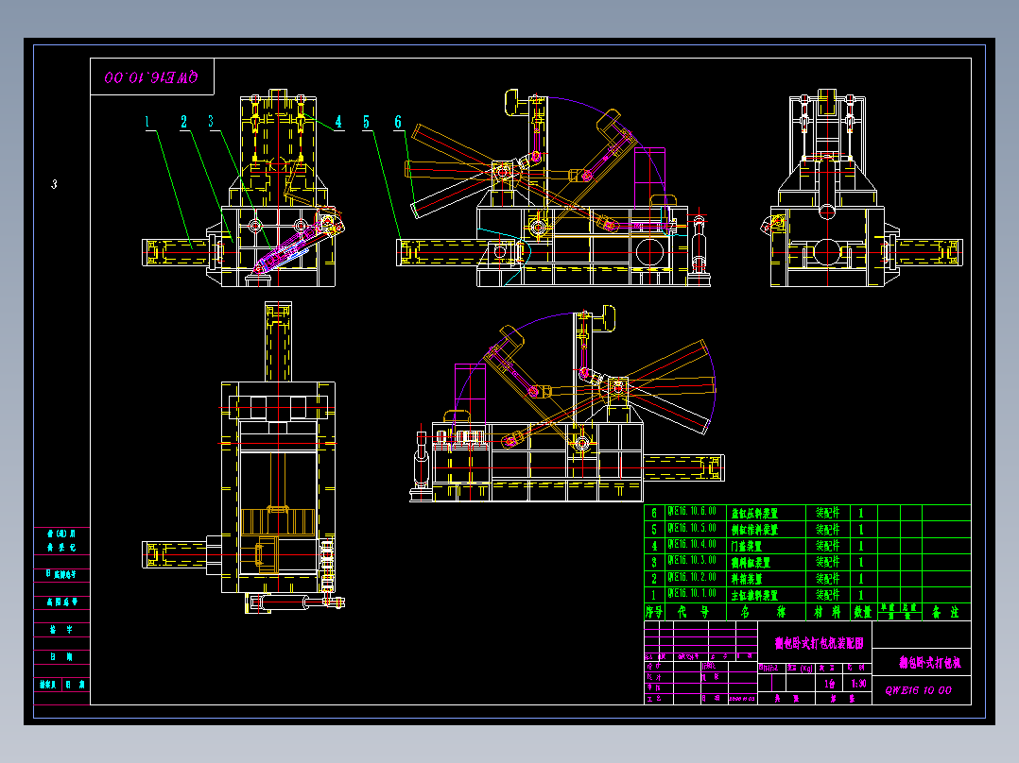Select the drawing title 翻包卧式打包机装配图
Image resolution: width=1019 pixels, height=763 pixels.
819,643
